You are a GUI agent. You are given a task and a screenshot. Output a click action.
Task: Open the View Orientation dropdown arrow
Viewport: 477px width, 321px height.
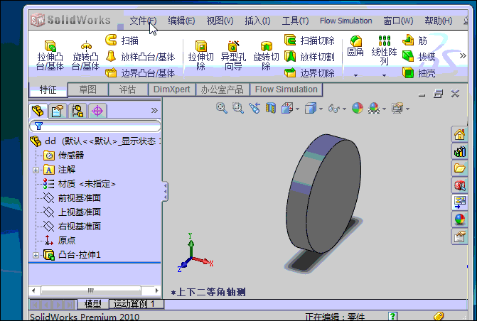click(x=298, y=109)
